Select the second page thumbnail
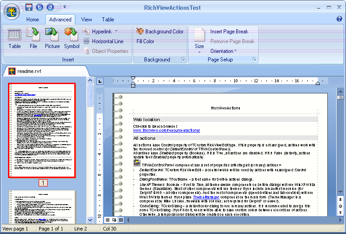The height and width of the screenshot is (234, 346). point(42,207)
